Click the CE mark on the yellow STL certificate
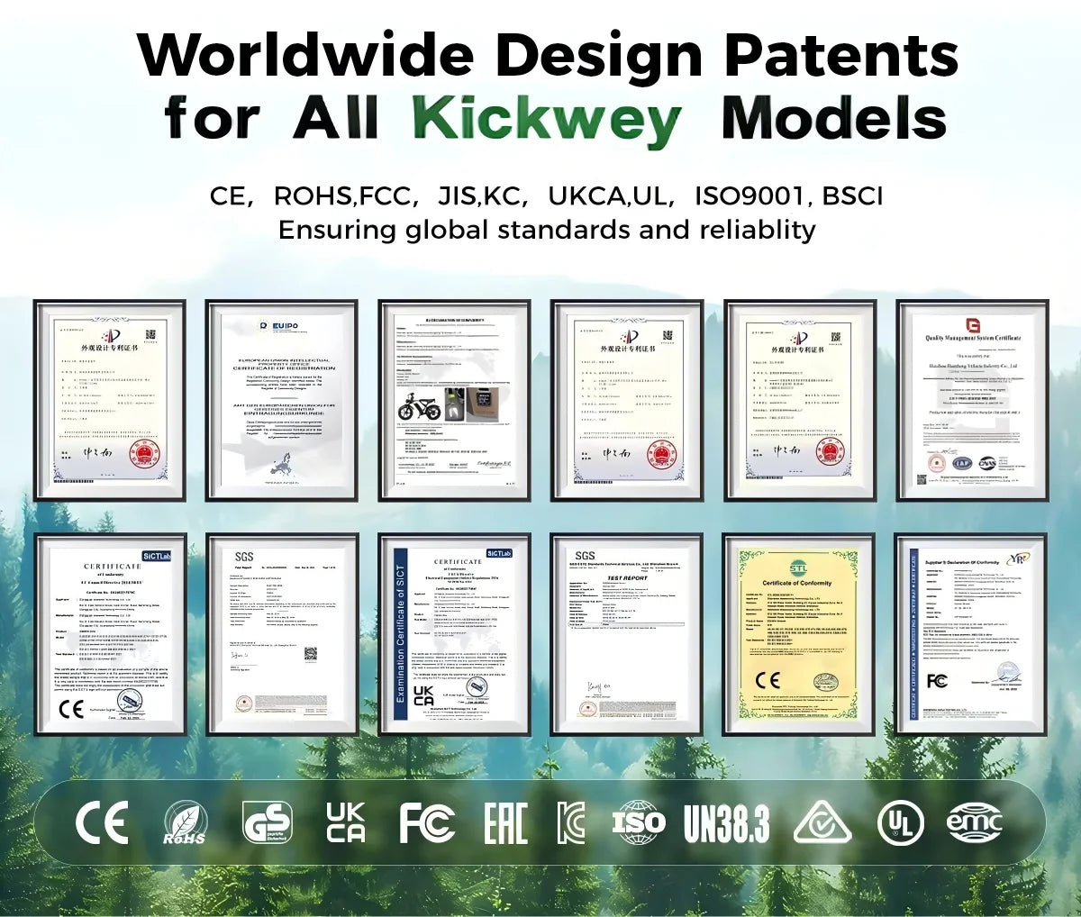 [x=768, y=680]
